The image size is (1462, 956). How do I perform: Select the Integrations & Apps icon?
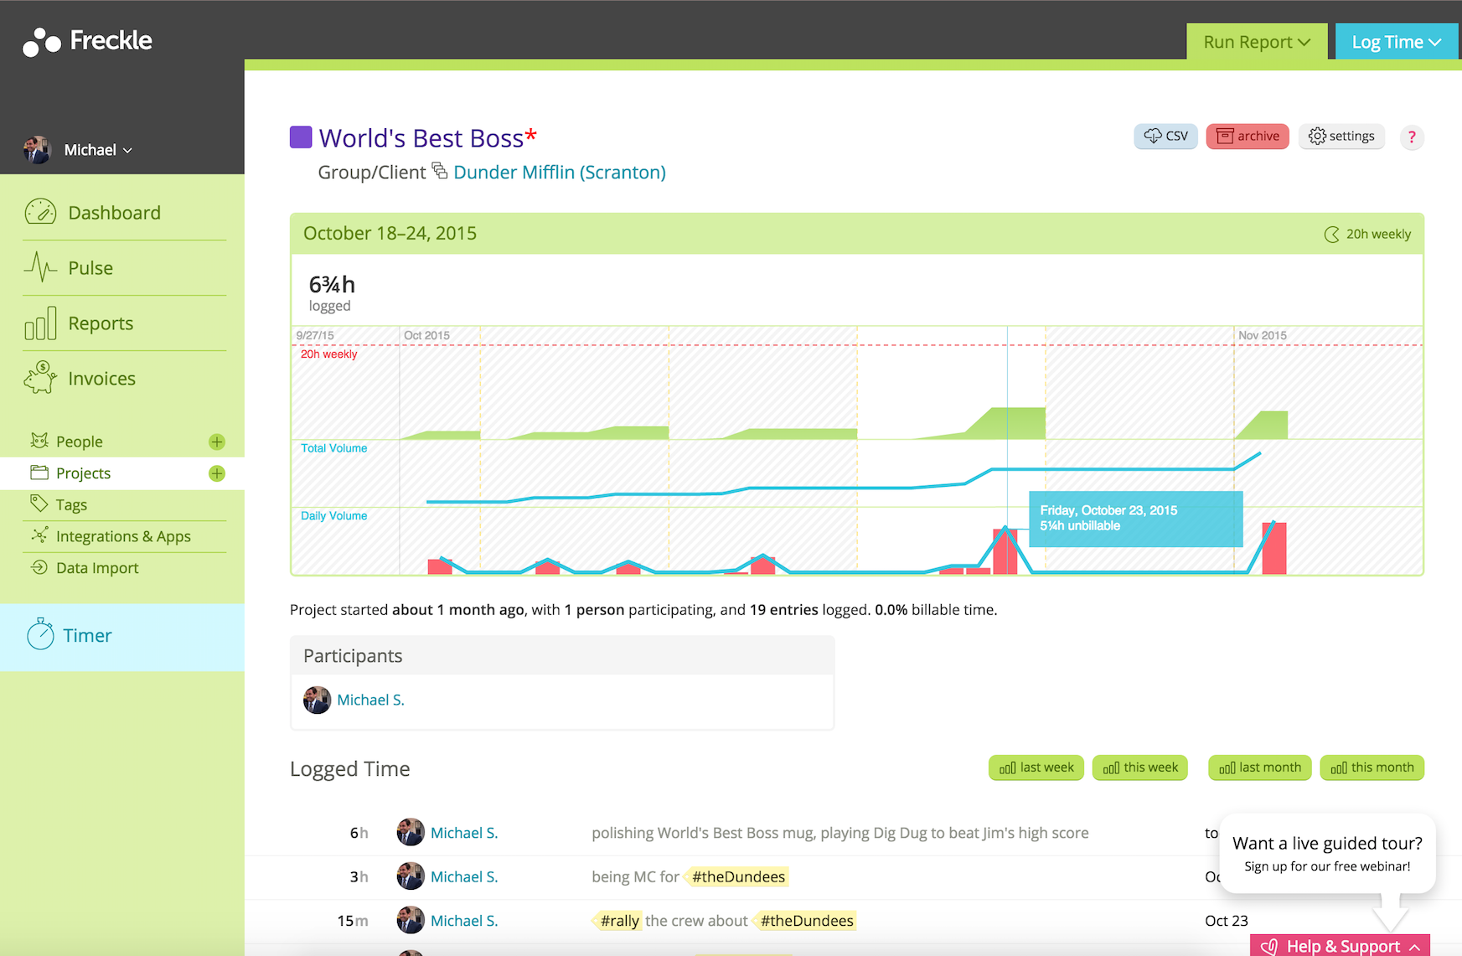click(39, 535)
